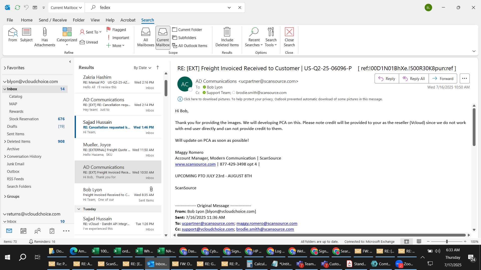
Task: Switch to Calendar view in navigation bar
Action: (23, 231)
